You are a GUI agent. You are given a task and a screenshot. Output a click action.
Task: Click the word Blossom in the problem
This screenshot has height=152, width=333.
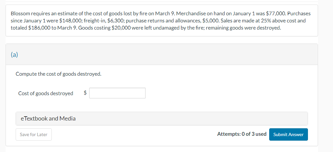coord(20,14)
